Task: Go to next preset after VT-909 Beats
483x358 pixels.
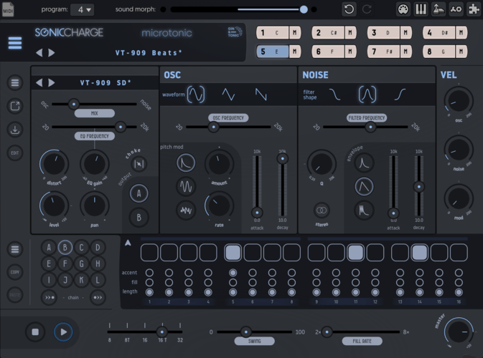Action: pyautogui.click(x=52, y=52)
